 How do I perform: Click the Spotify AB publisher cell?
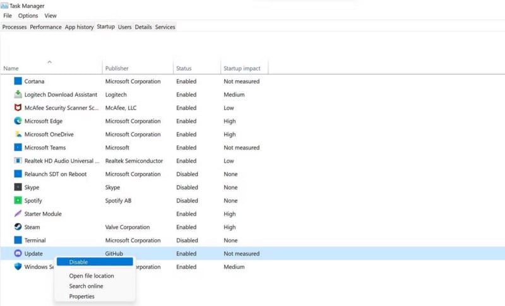pos(118,201)
